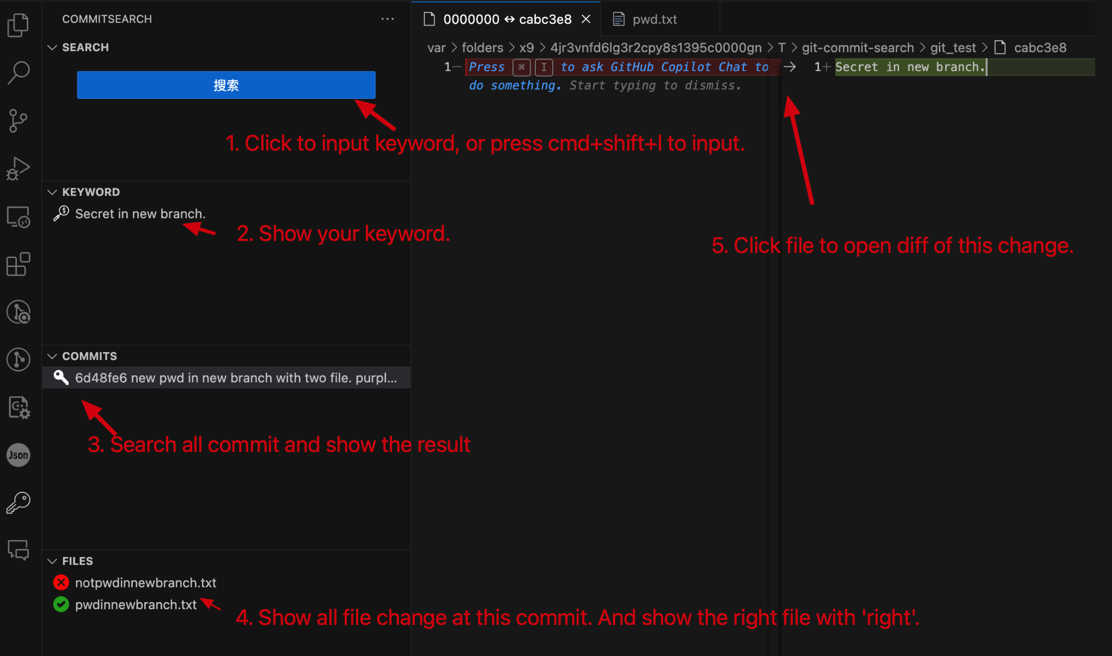Open the chat bubbles icon in activity bar

point(19,550)
